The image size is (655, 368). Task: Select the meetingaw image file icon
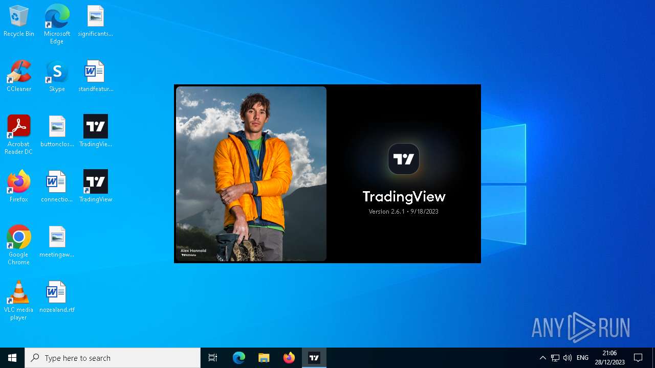click(57, 242)
